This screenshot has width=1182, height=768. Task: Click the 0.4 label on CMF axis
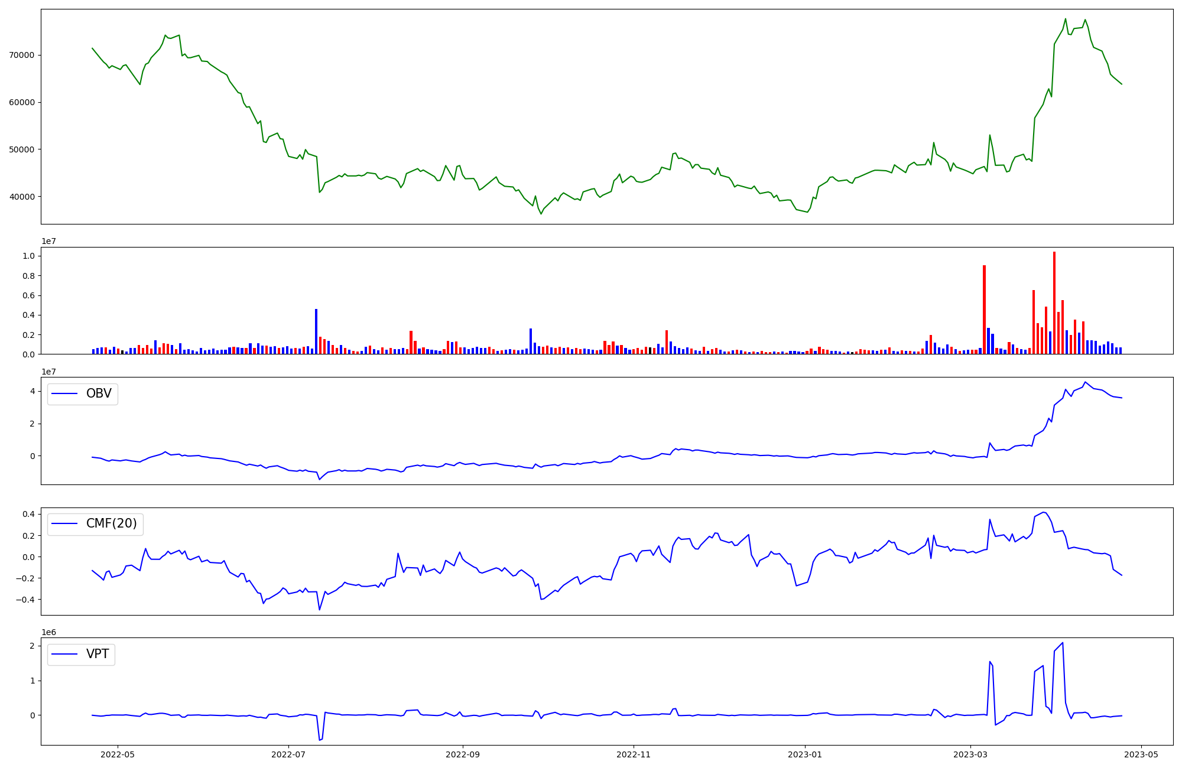(29, 515)
